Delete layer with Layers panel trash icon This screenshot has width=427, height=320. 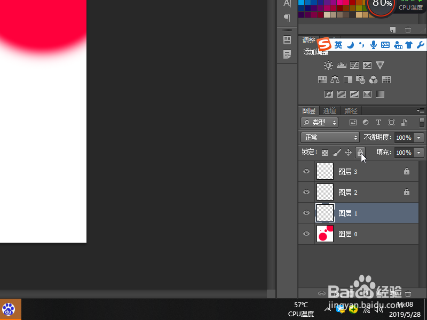coord(408,293)
